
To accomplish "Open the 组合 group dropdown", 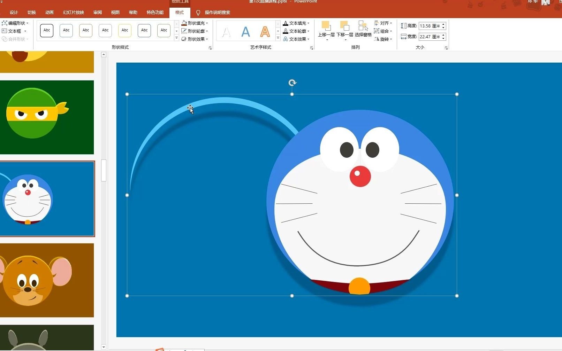I will click(x=383, y=31).
